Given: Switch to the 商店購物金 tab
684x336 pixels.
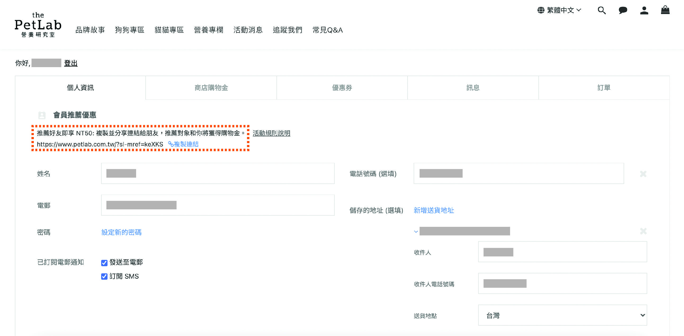Looking at the screenshot, I should (x=211, y=88).
